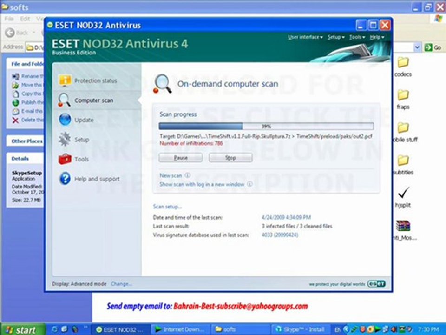Expand the address bar dropdown in softs window
446x335 pixels.
(x=417, y=47)
